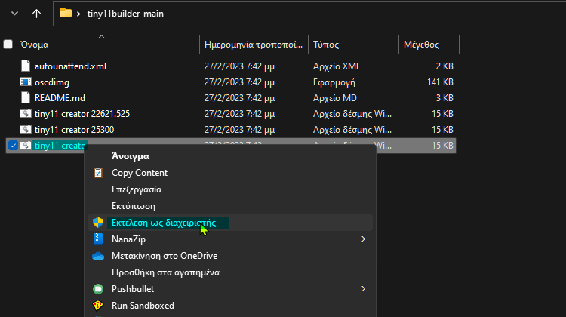Click the oscdimg application icon
The width and height of the screenshot is (566, 317).
click(x=25, y=82)
